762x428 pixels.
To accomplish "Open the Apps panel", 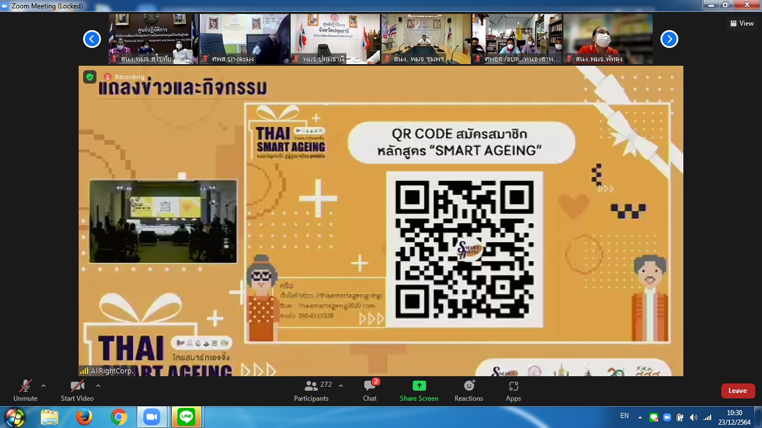I will coord(513,390).
